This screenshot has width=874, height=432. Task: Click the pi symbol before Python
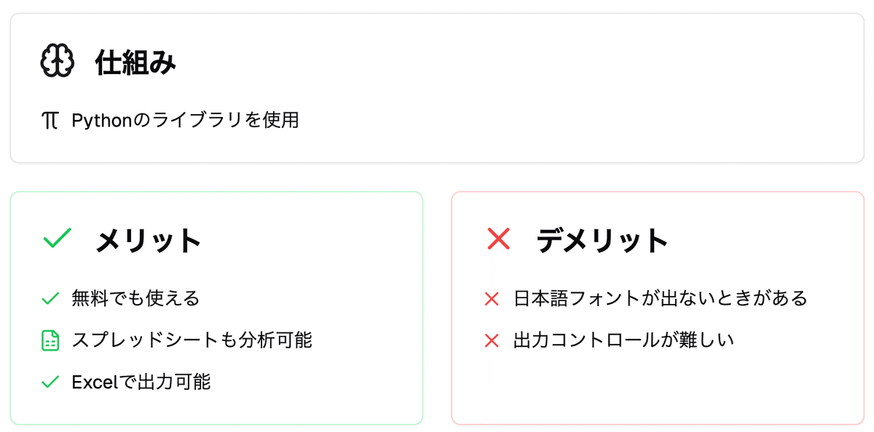pos(50,120)
